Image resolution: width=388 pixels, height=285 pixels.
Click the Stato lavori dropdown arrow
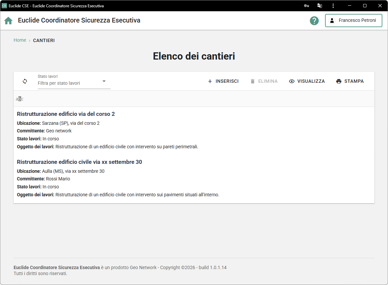104,81
